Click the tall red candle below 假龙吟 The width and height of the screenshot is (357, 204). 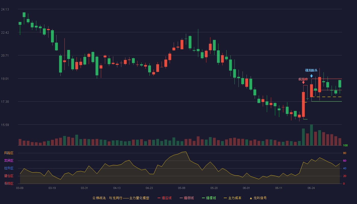[x=303, y=104]
